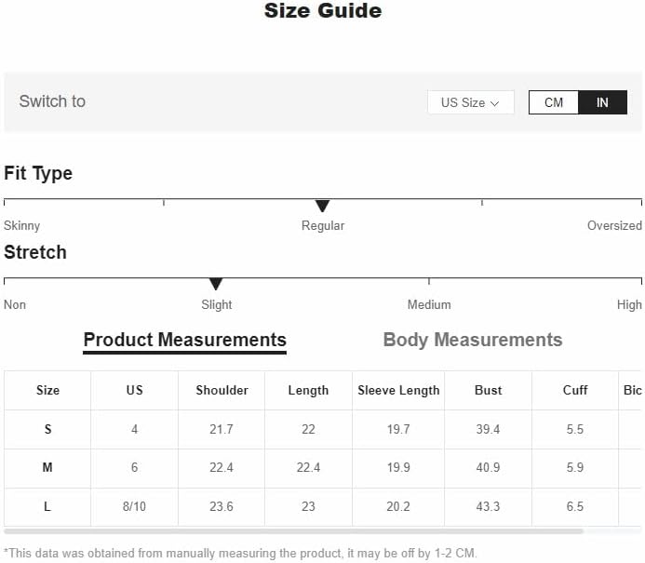The width and height of the screenshot is (645, 563).
Task: Click the horizontal table scrollbar
Action: 293,531
